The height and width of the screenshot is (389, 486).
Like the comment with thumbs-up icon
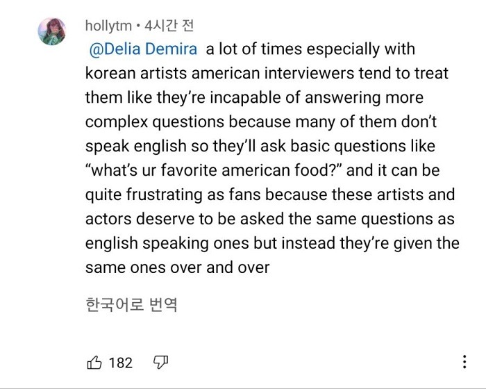point(94,362)
